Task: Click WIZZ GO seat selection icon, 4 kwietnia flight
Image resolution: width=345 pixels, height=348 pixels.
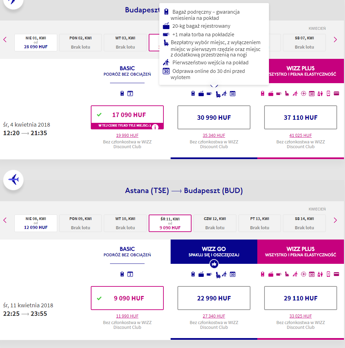Action: tap(218, 94)
